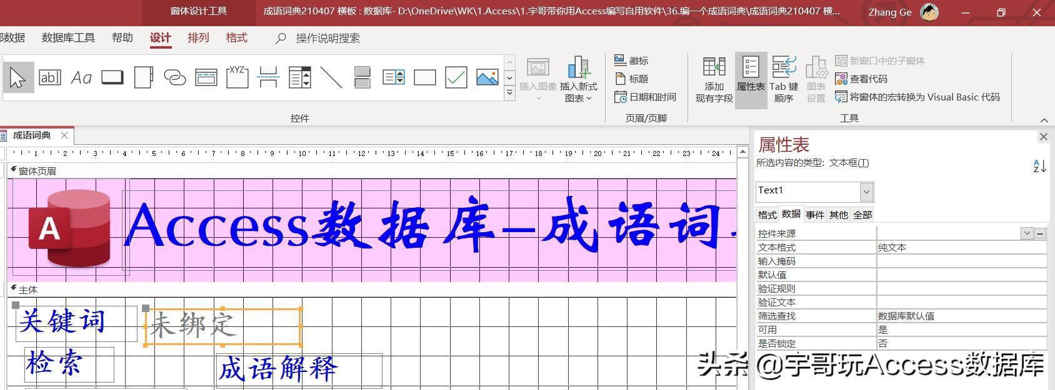1055x390 pixels.
Task: Pick the Insert Page Break tool
Action: (268, 78)
